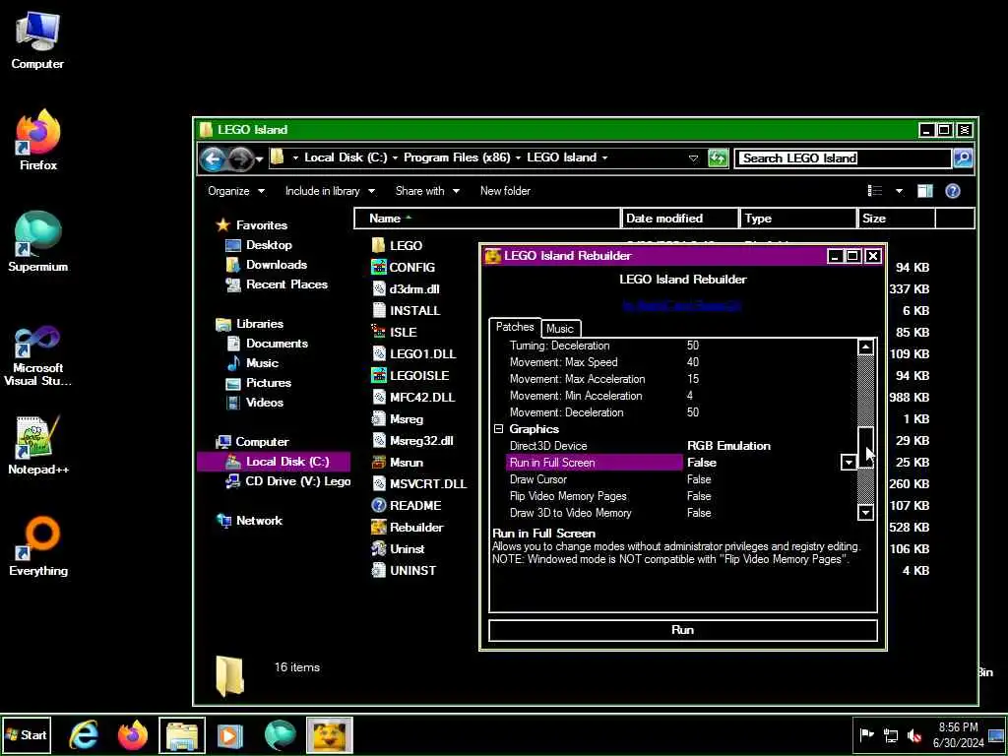Click the Search LEGO Island input field

point(843,158)
